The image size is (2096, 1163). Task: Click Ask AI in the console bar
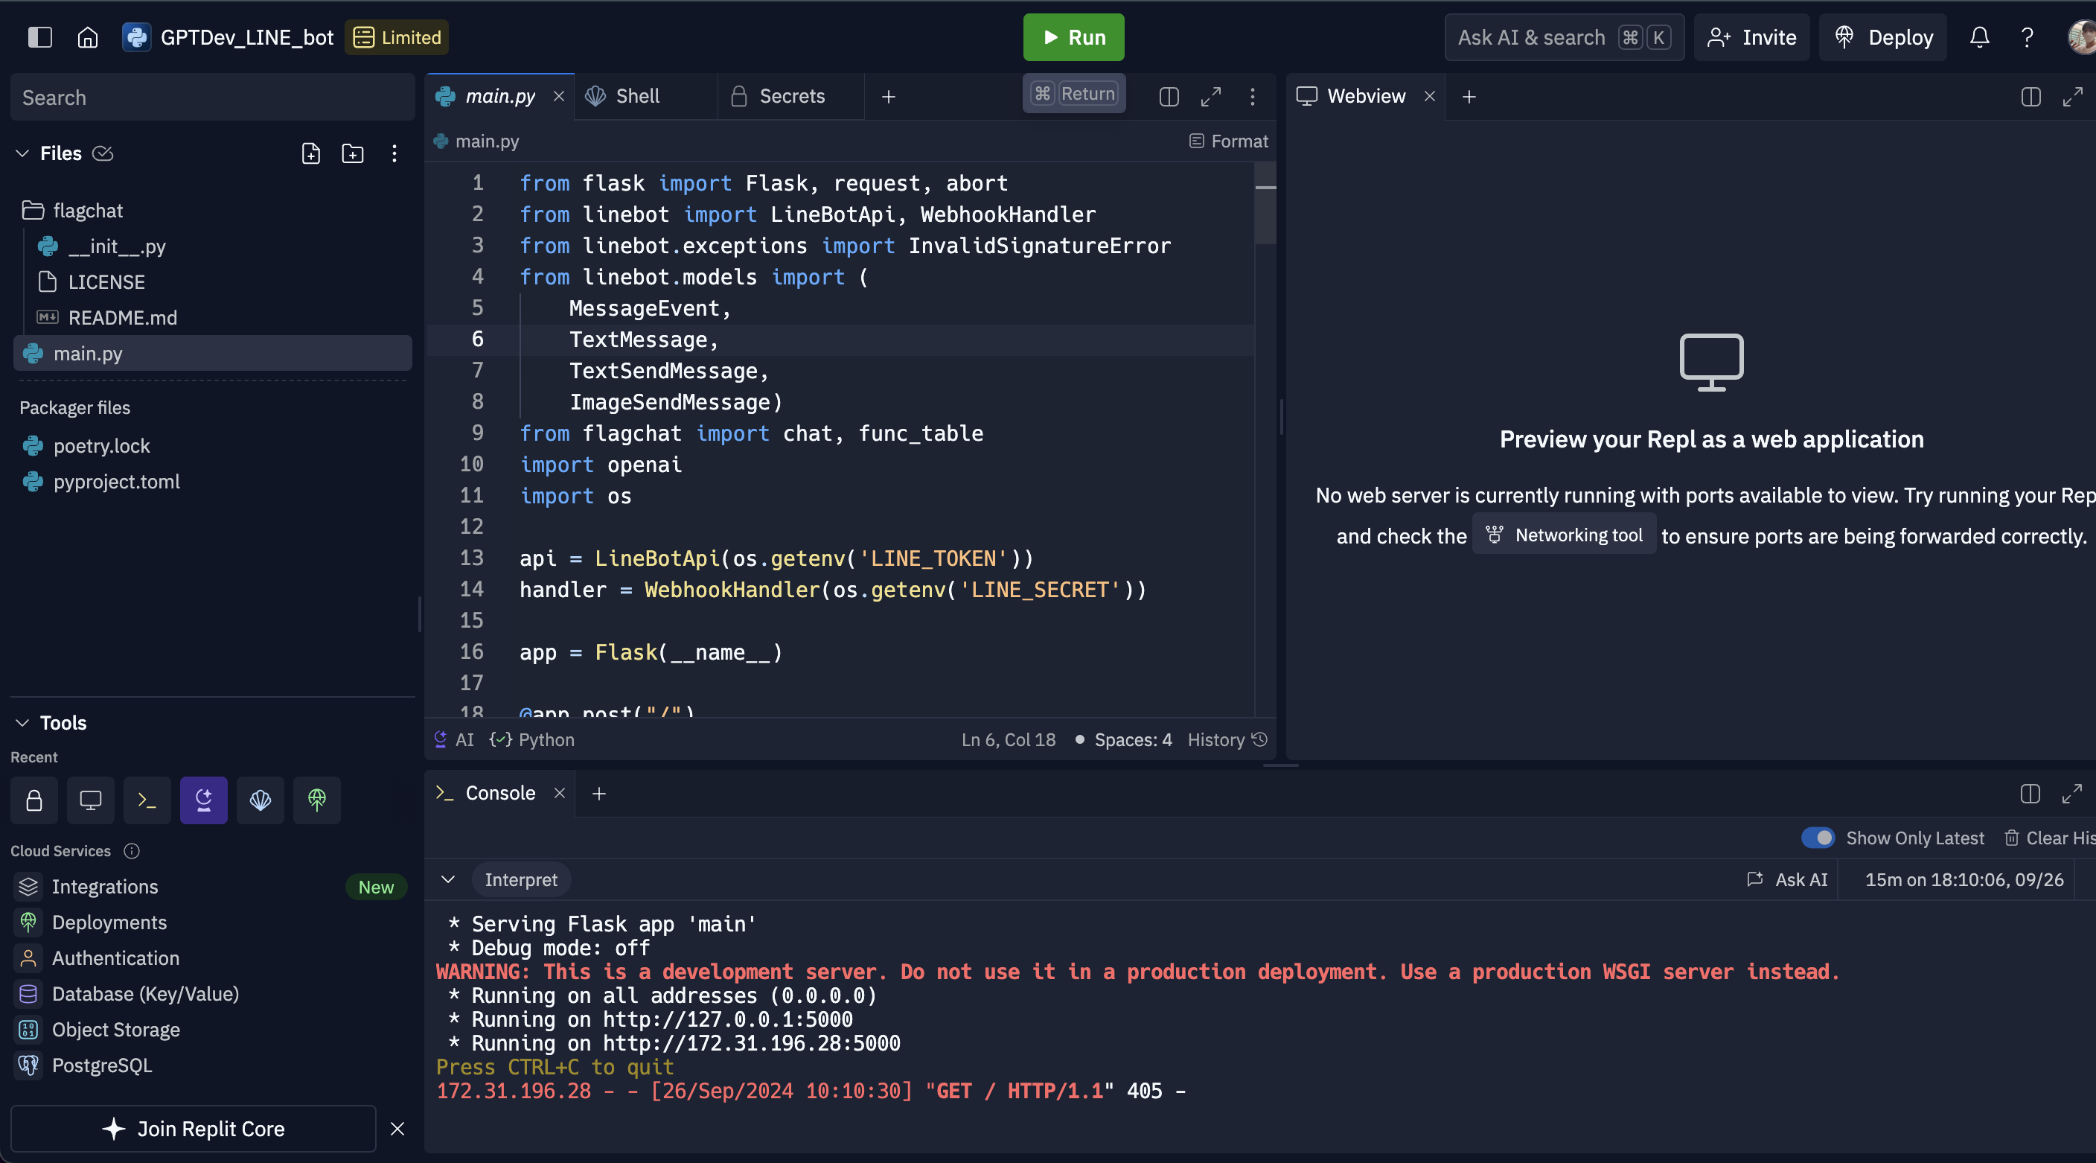click(x=1788, y=880)
